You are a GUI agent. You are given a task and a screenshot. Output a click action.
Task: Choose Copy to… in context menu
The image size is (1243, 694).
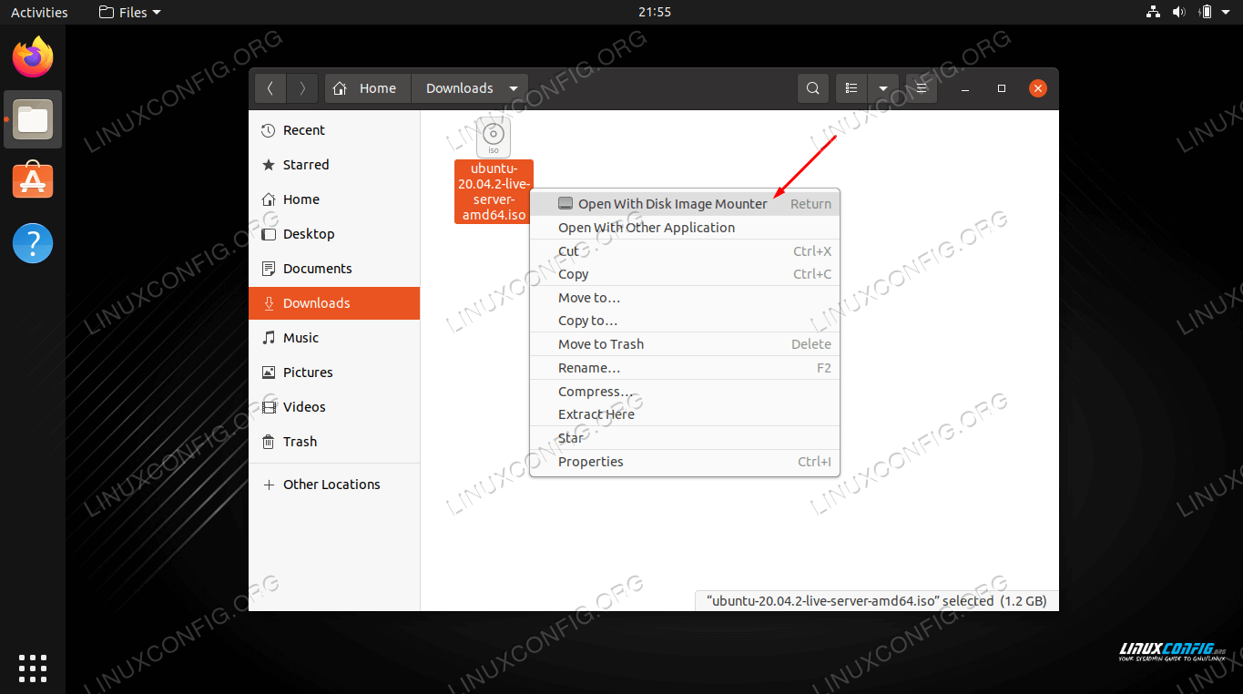coord(685,321)
